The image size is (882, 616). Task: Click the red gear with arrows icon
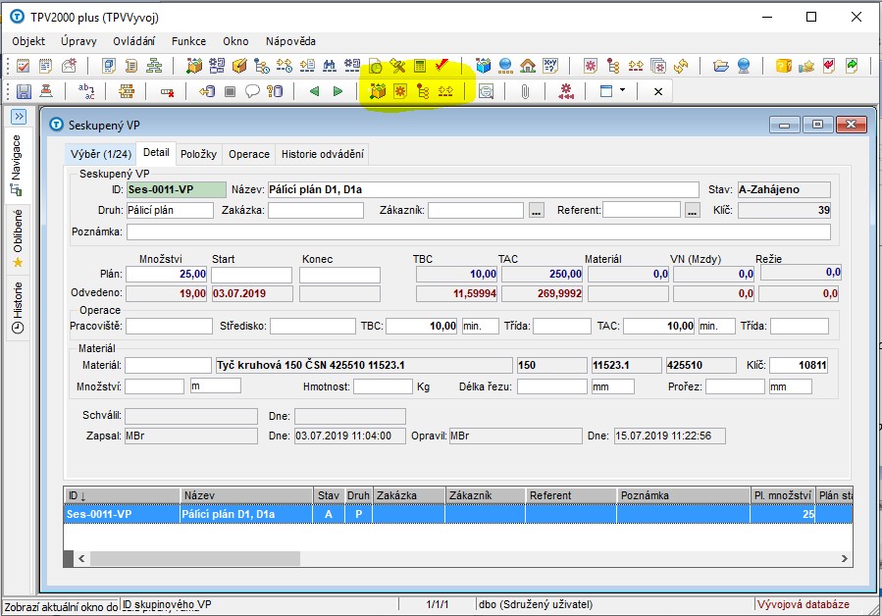coord(566,91)
